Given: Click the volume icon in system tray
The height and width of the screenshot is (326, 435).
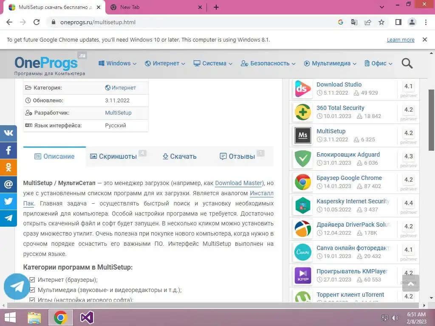Looking at the screenshot, I should [395, 318].
